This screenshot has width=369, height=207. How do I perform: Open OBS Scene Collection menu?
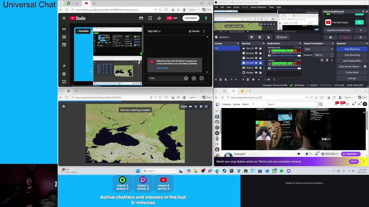pyautogui.click(x=258, y=7)
